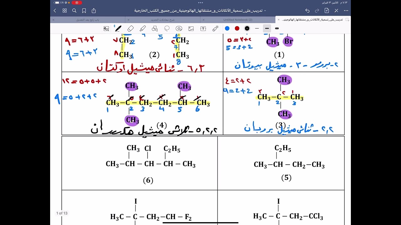Exit editing mode with the X icon
Screen dimensions: 401x225
click(x=336, y=11)
